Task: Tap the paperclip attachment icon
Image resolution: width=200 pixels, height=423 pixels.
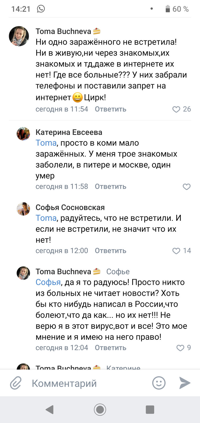Action: (x=16, y=383)
